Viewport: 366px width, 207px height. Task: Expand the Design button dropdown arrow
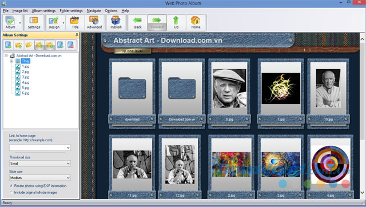click(63, 23)
